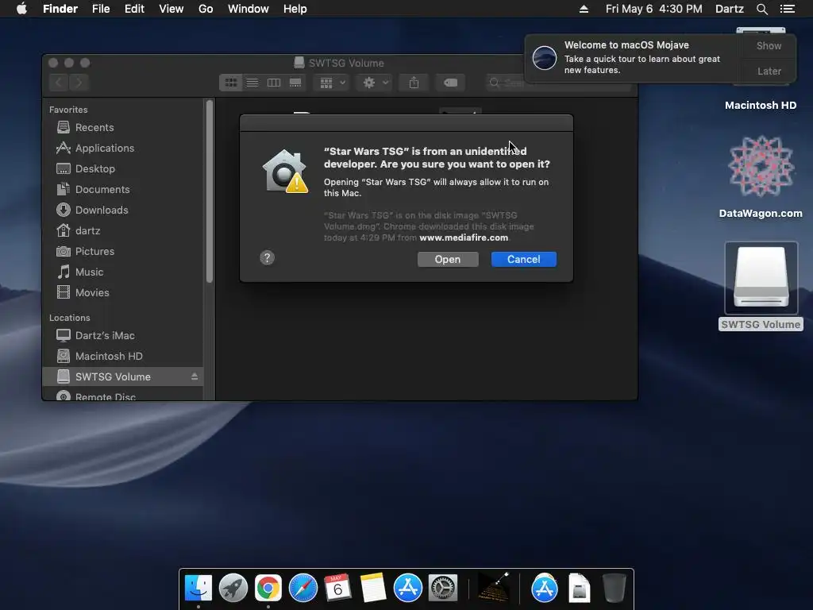813x610 pixels.
Task: Select Dartz's iMac in Locations
Action: [x=123, y=336]
